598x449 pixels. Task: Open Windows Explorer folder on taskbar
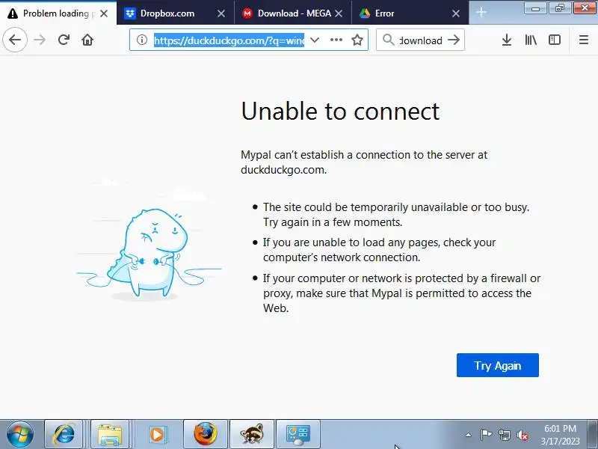110,435
